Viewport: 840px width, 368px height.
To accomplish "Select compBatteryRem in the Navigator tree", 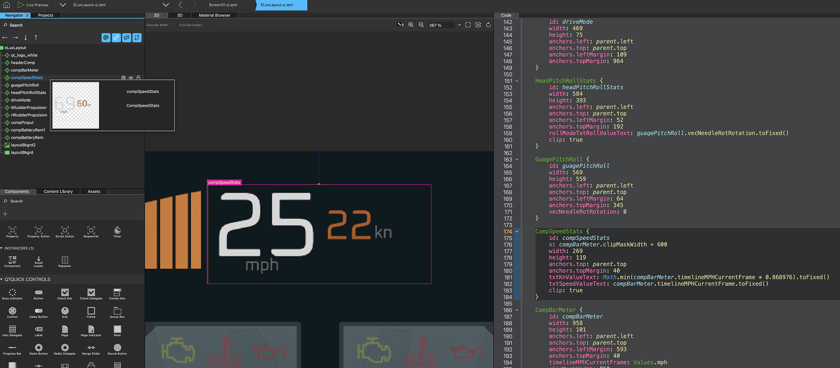I will coord(27,138).
